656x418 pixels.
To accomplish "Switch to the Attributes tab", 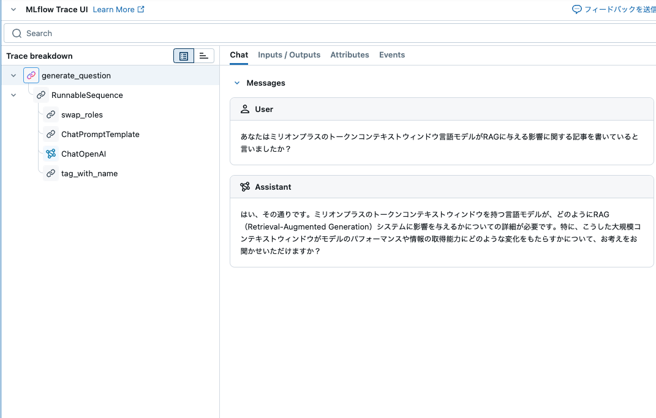I will click(x=350, y=54).
